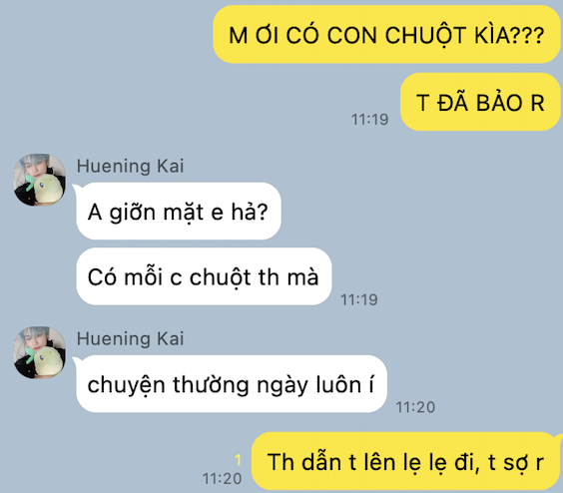The image size is (563, 493).
Task: Select the 'Có mỗi c chuột th mà' bubble
Action: pyautogui.click(x=204, y=276)
